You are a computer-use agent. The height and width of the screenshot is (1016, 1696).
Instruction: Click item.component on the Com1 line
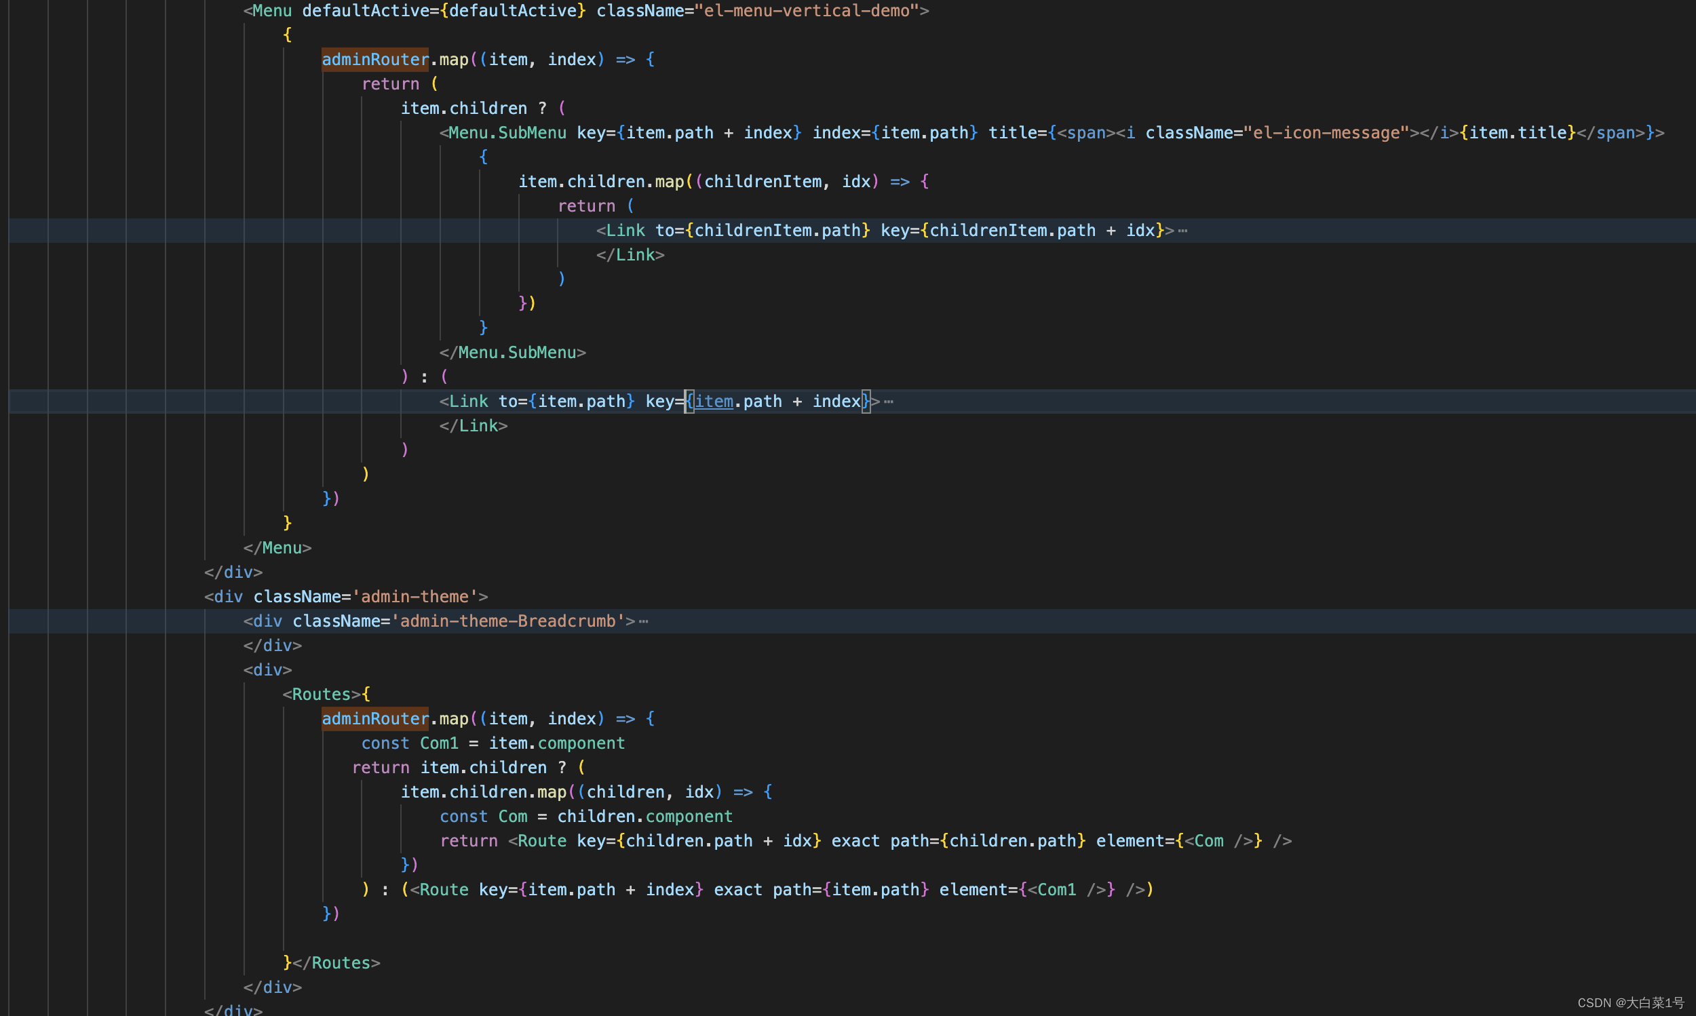point(557,743)
